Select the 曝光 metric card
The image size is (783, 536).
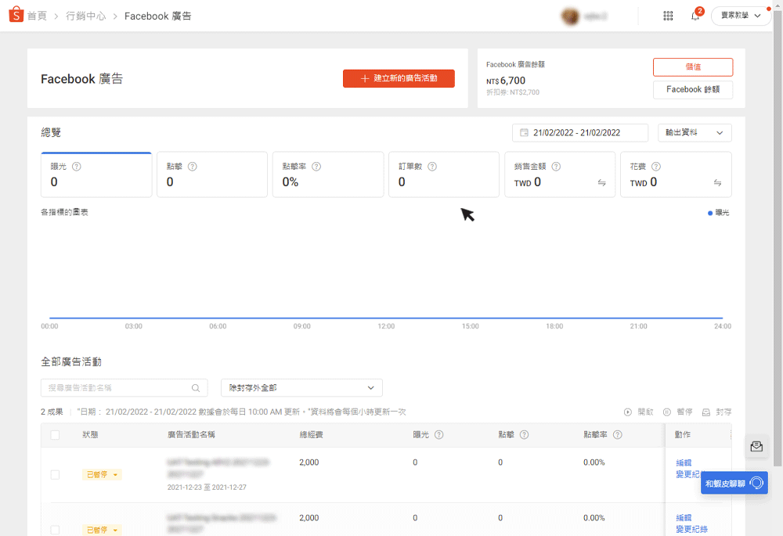coord(96,174)
